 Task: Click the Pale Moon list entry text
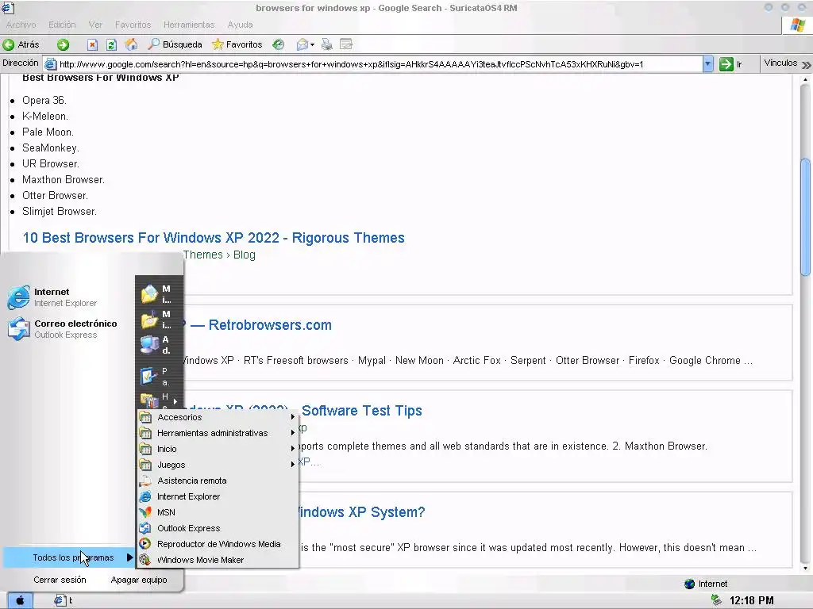point(48,132)
